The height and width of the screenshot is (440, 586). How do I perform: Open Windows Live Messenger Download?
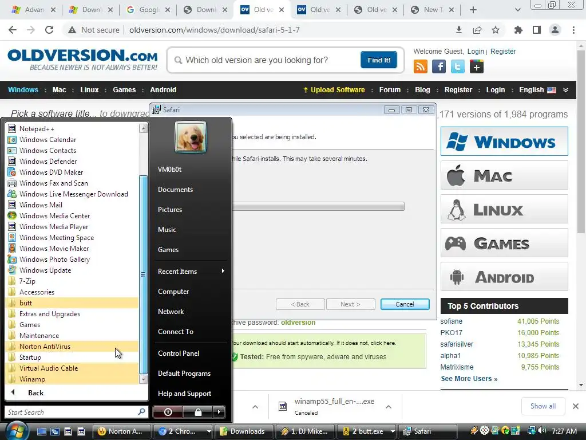[x=74, y=194]
